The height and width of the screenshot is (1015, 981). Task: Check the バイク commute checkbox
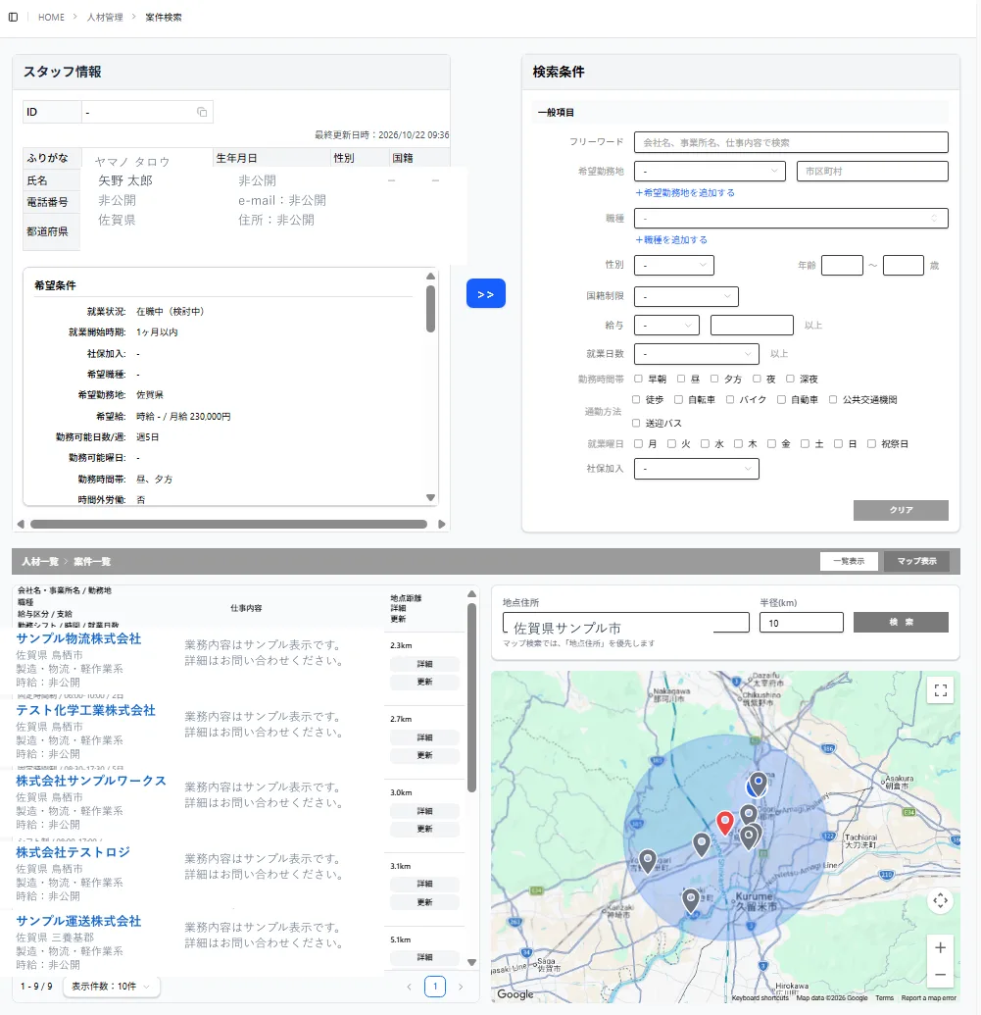tap(730, 399)
